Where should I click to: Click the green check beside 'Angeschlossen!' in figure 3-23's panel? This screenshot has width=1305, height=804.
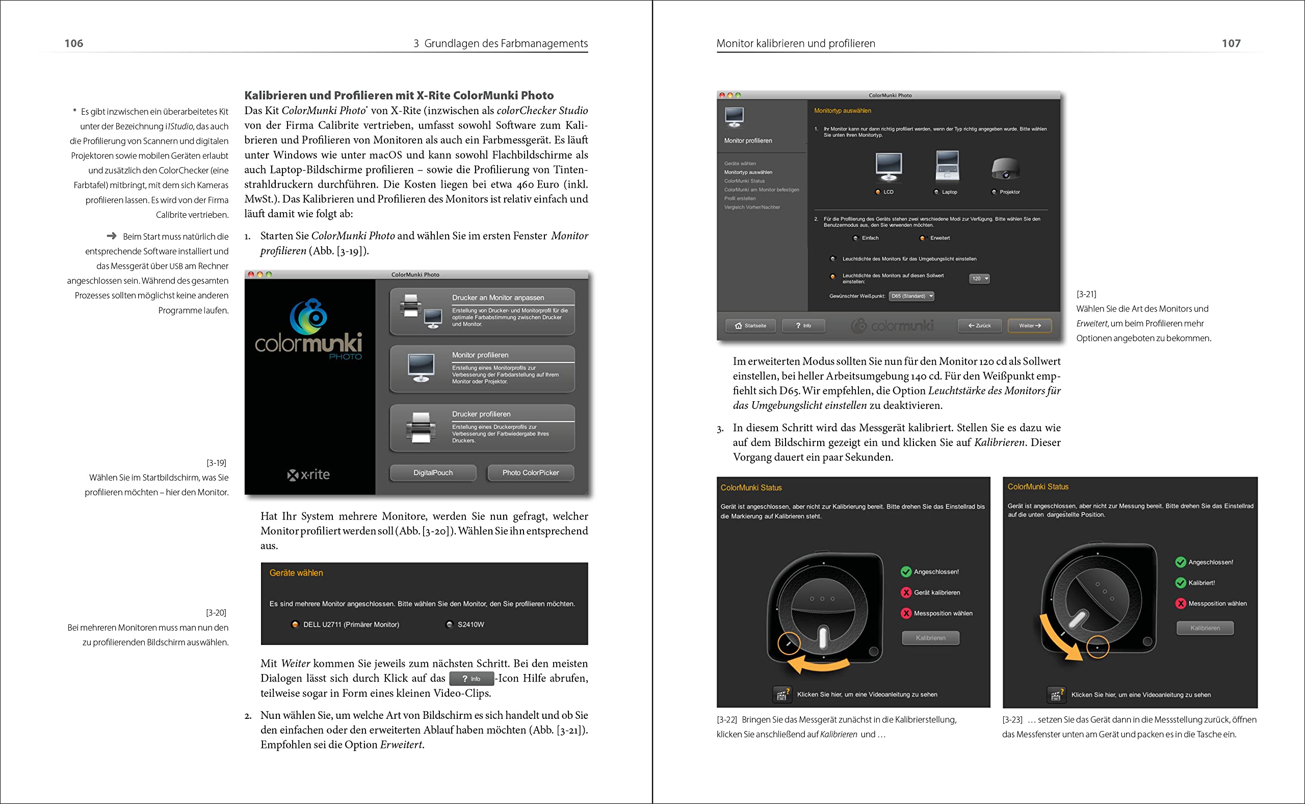coord(1181,562)
